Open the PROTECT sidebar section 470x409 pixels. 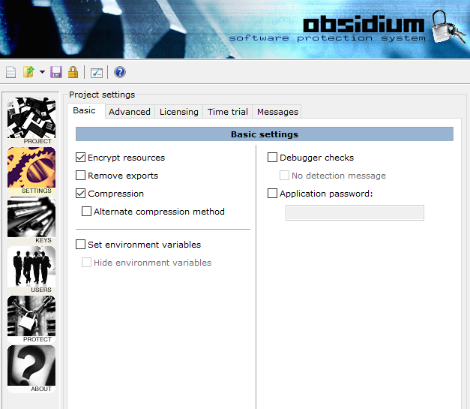pos(31,319)
